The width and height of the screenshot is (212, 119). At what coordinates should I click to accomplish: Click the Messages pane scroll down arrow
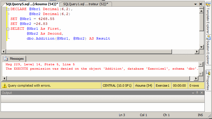200,74
